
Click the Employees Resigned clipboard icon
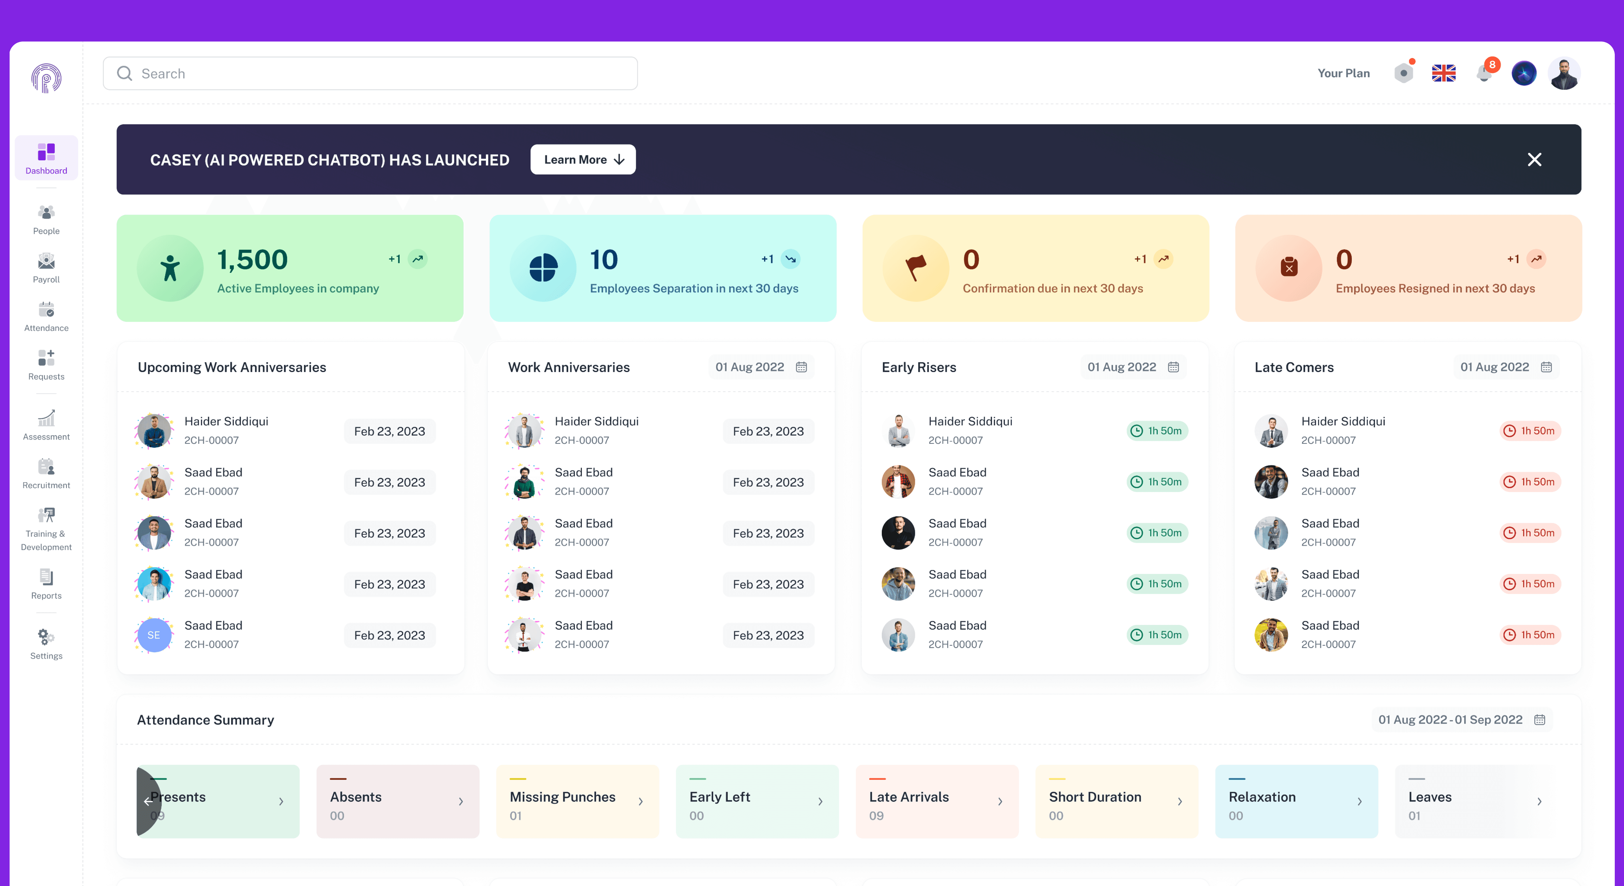click(x=1289, y=268)
